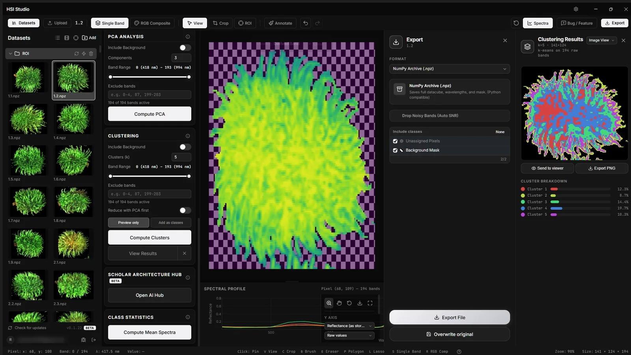Open Raw values dropdown
This screenshot has height=355, width=631.
[x=349, y=336]
